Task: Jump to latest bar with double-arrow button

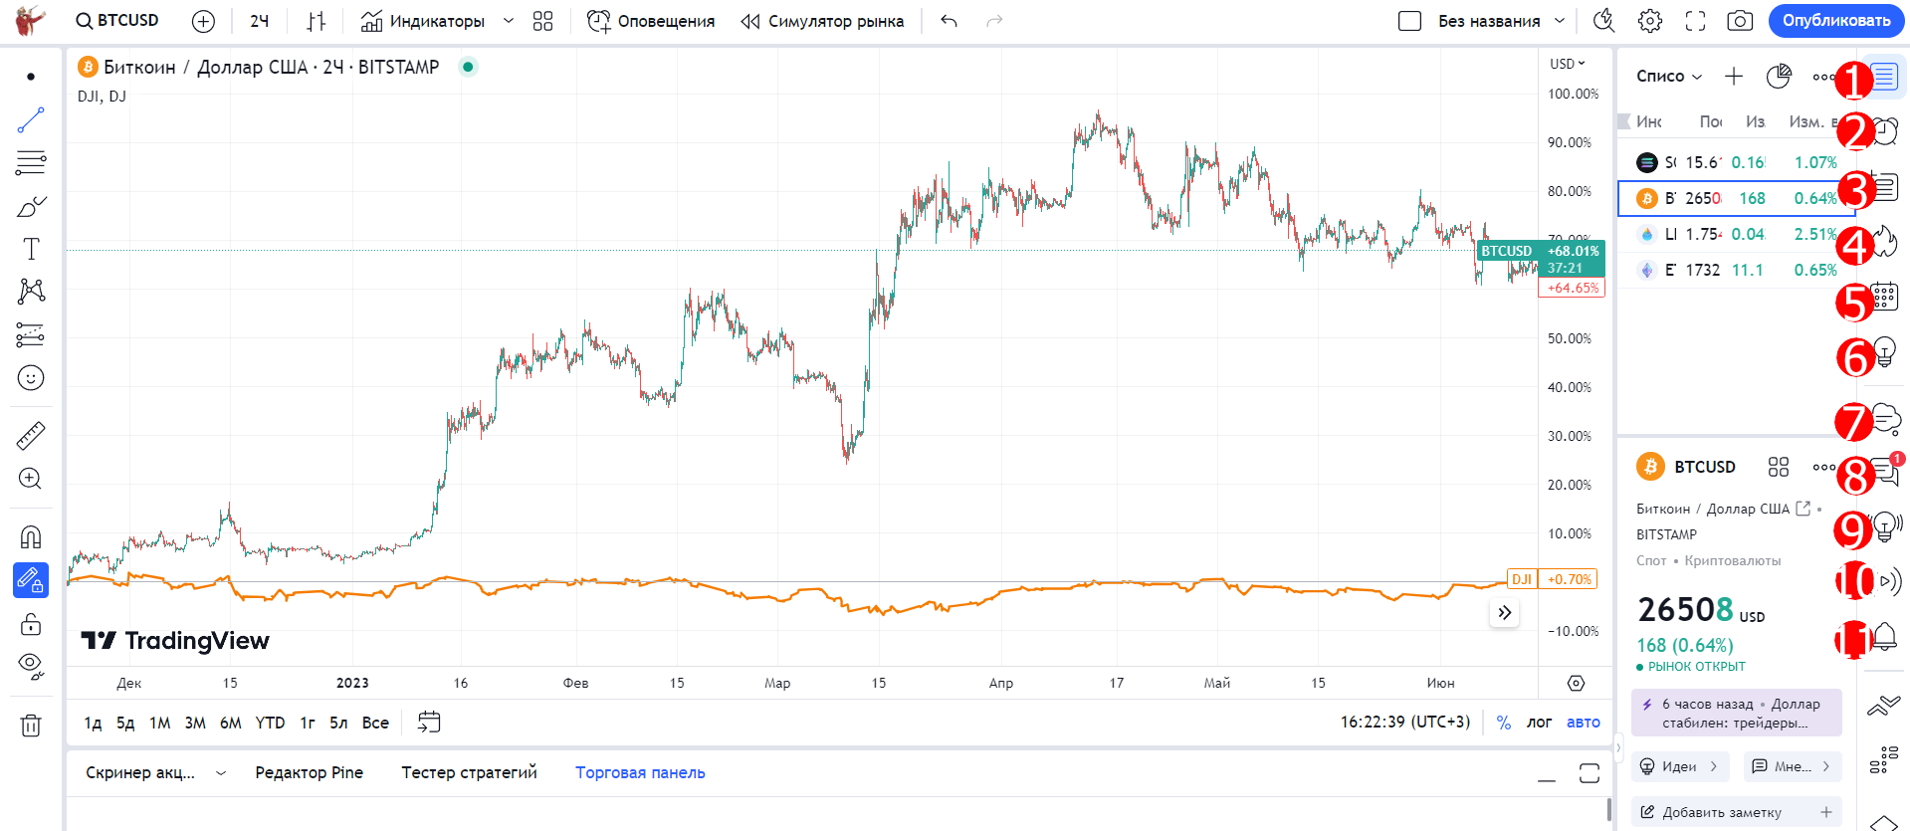Action: coord(1505,613)
